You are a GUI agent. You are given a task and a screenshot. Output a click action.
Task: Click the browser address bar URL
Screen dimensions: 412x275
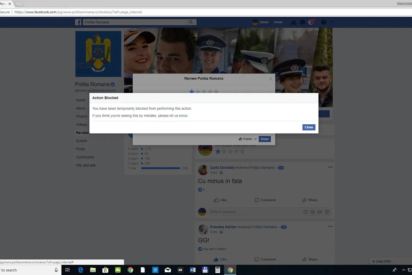(78, 12)
